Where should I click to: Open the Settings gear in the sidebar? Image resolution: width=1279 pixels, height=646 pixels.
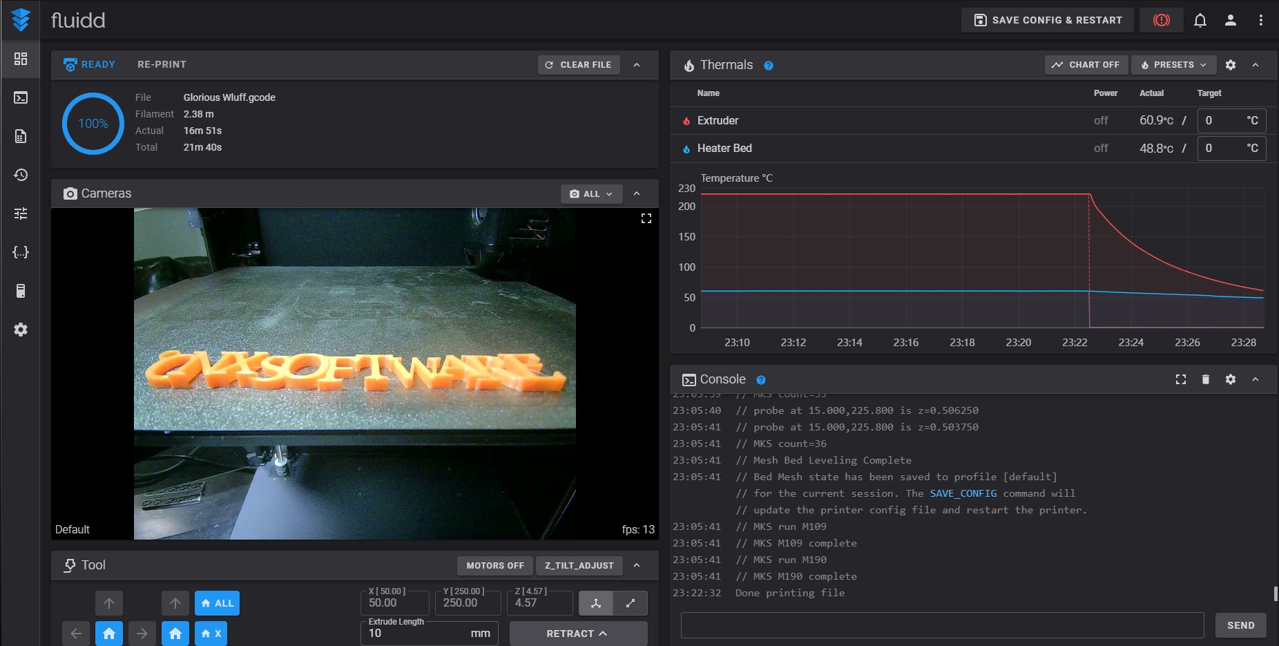21,330
